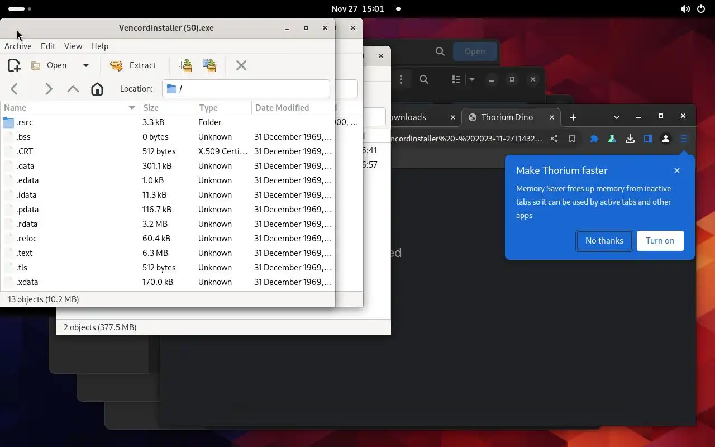Open Thorium main menu icon

pos(684,139)
